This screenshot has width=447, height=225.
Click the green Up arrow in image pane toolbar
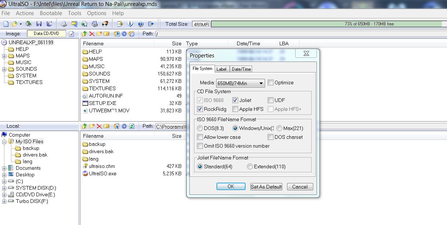point(84,34)
